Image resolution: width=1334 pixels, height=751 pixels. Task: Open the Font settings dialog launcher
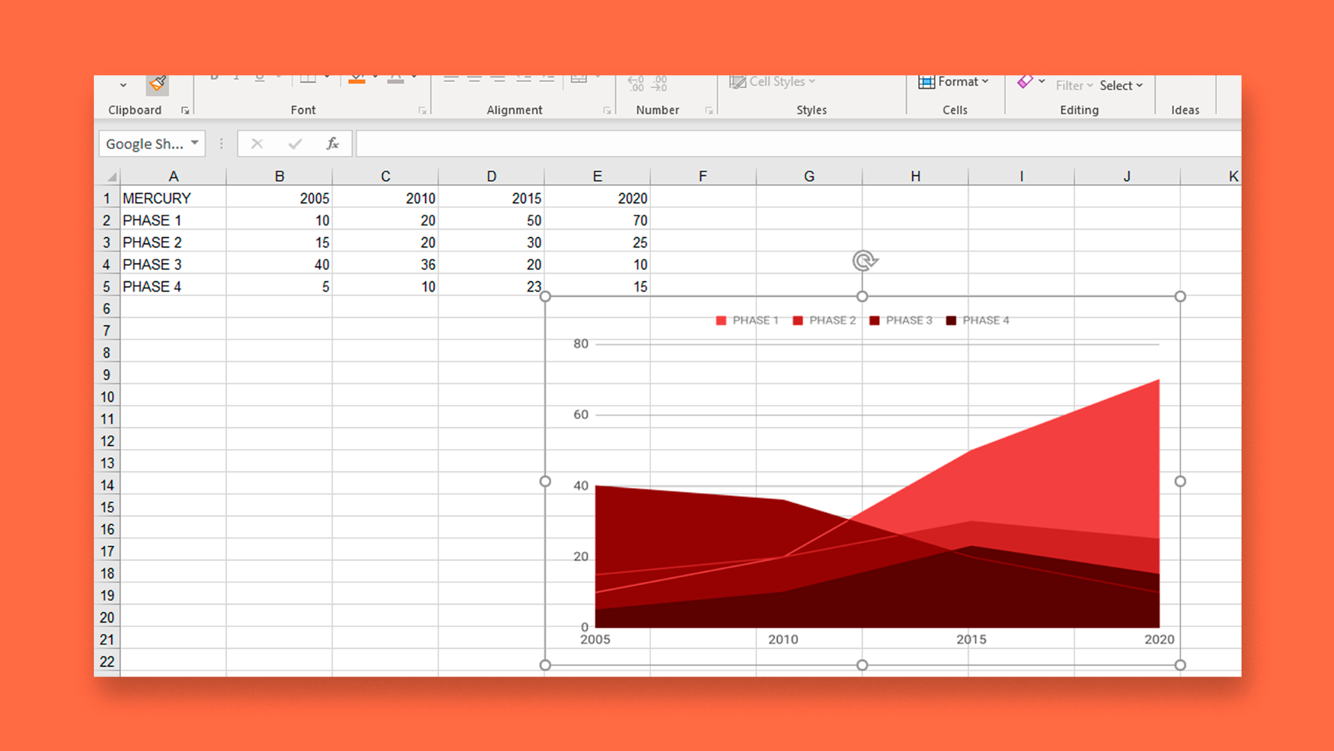tap(423, 110)
